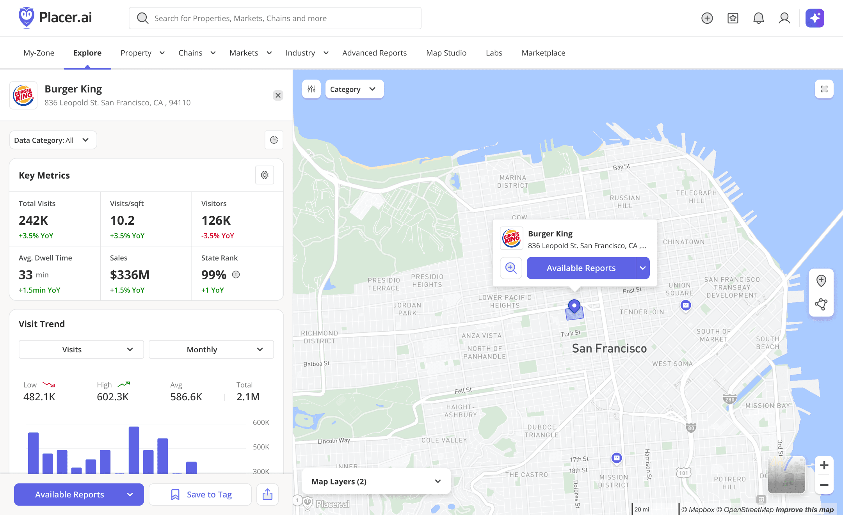Click Available Reports in map popup
The image size is (843, 515).
(581, 268)
